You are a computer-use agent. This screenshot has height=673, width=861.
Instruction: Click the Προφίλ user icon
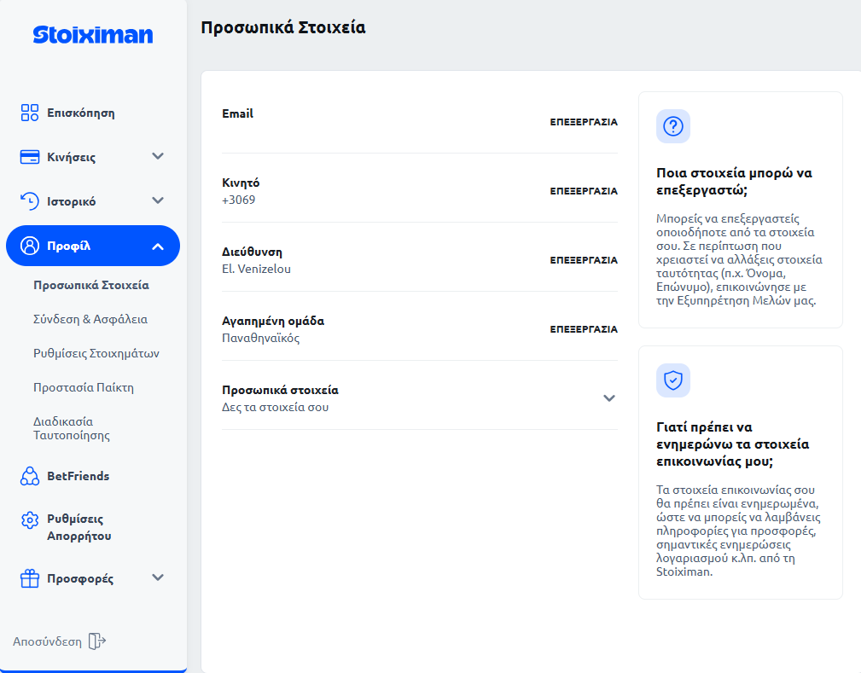[x=30, y=247]
